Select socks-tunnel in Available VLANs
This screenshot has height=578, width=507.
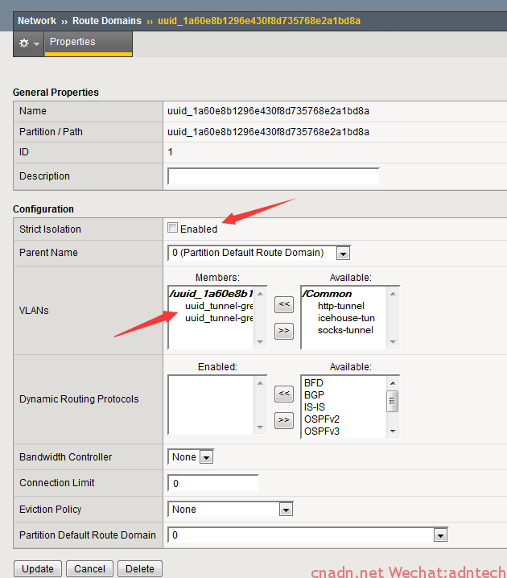[345, 330]
